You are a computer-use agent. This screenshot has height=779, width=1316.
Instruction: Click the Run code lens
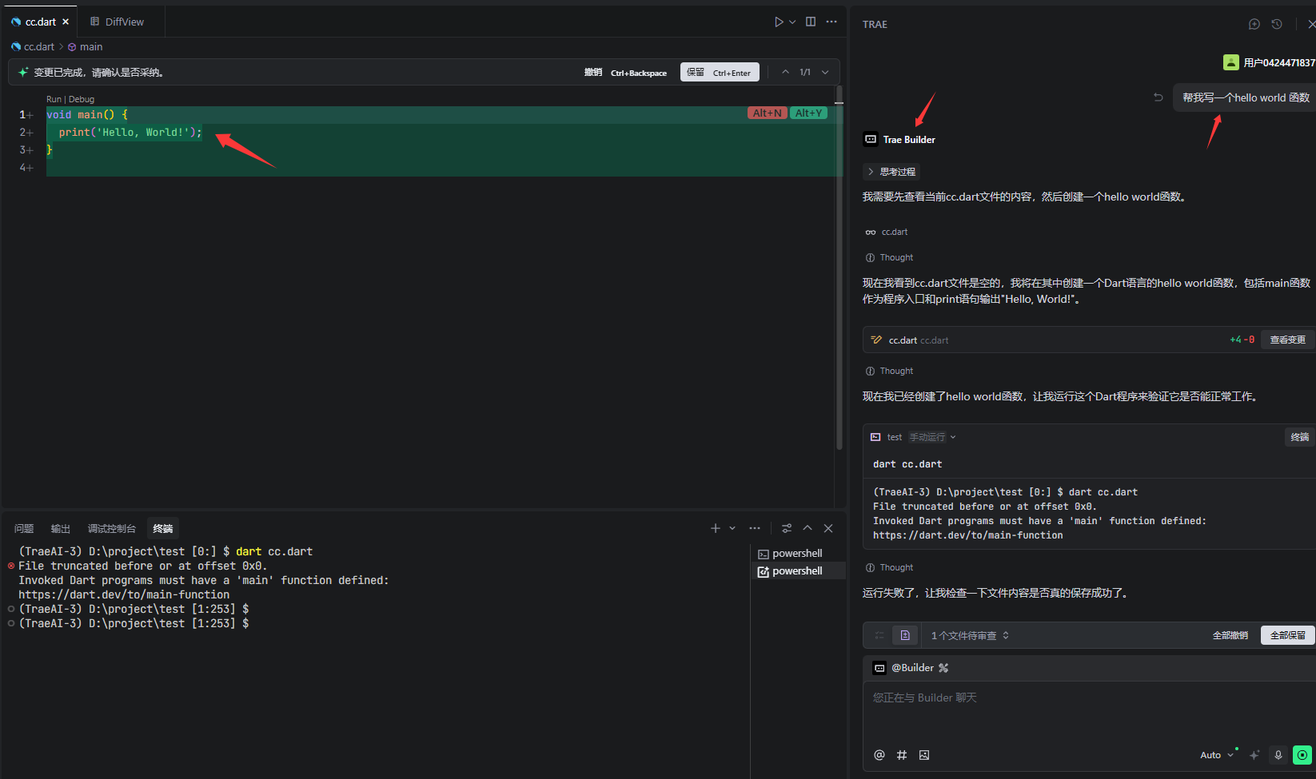pyautogui.click(x=54, y=99)
